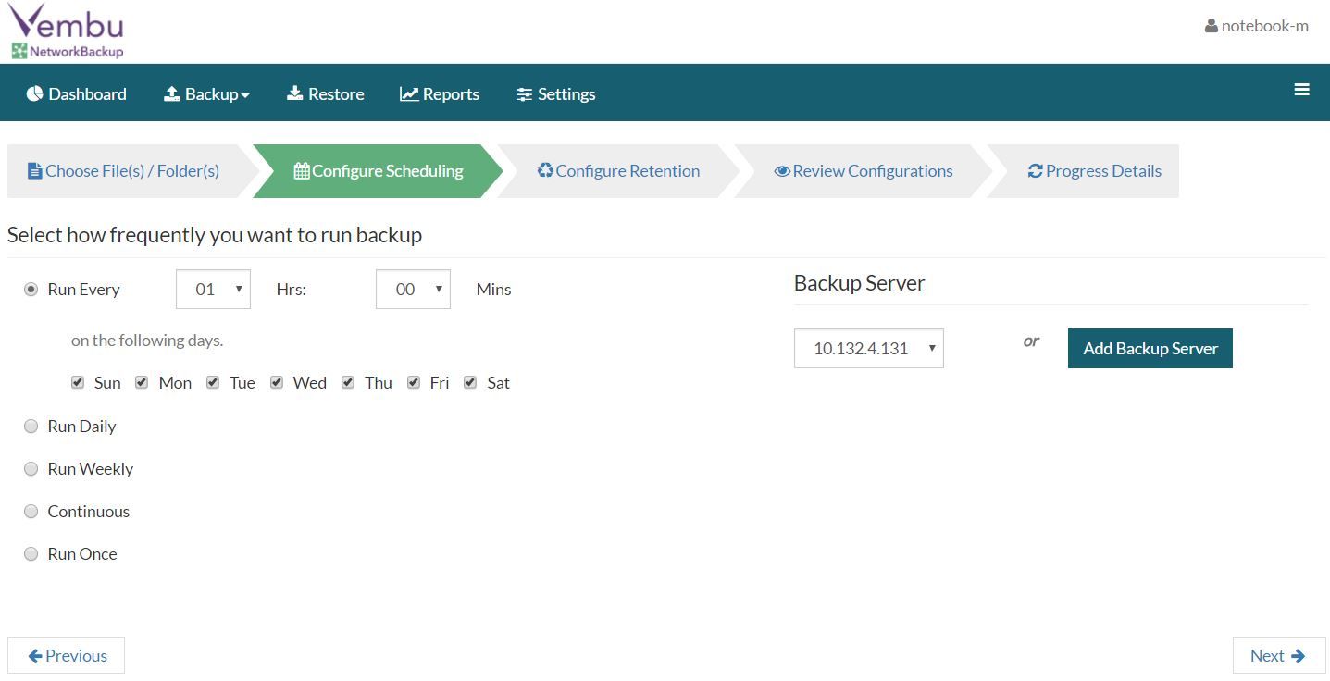Open the hours dropdown
1330x681 pixels.
pos(213,289)
